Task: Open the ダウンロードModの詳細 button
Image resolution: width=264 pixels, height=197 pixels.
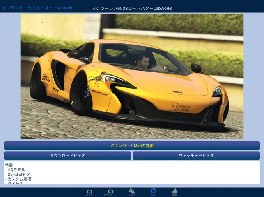Action: 132,146
